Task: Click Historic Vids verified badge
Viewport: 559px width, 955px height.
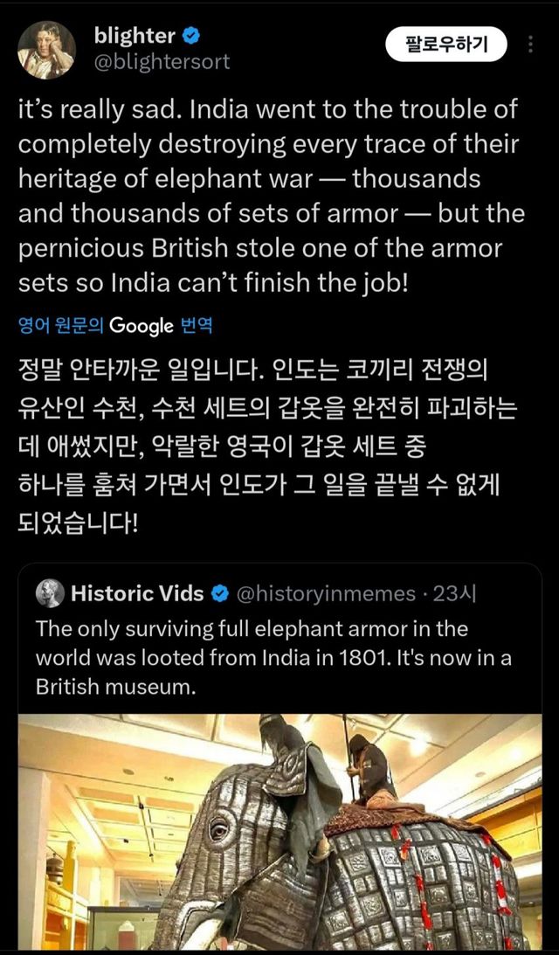Action: pos(221,594)
